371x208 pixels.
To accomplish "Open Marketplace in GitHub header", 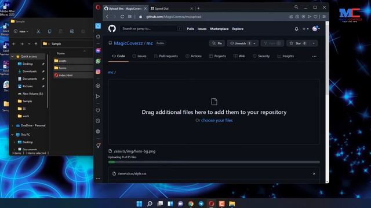I will [x=219, y=29].
